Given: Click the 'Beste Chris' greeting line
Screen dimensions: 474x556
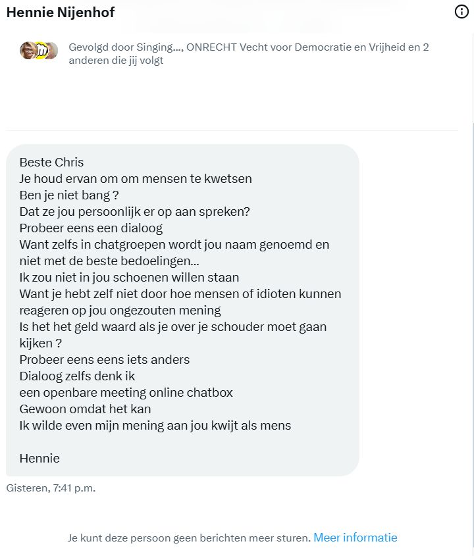Looking at the screenshot, I should [51, 163].
